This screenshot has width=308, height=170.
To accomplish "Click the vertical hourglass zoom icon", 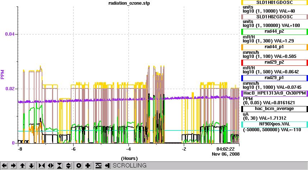I will click(x=60, y=166).
